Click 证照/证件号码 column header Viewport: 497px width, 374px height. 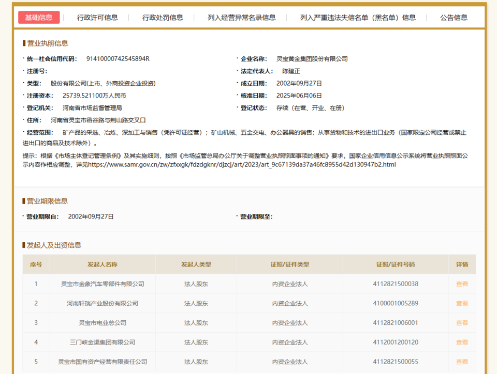coord(396,264)
